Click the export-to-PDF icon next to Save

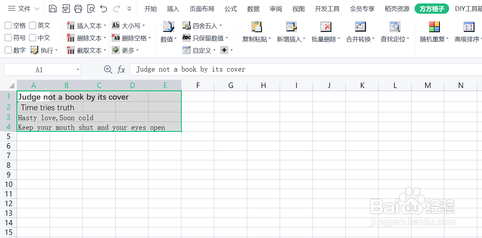pos(65,9)
